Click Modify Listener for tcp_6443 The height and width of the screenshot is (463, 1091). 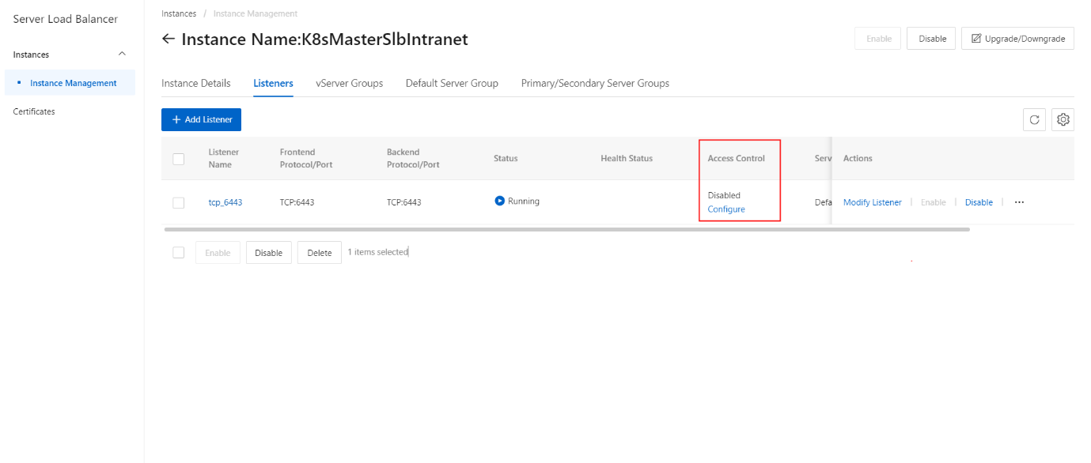pyautogui.click(x=872, y=202)
